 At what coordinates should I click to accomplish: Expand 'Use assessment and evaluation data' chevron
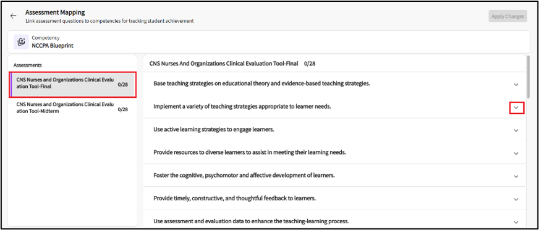pyautogui.click(x=516, y=222)
